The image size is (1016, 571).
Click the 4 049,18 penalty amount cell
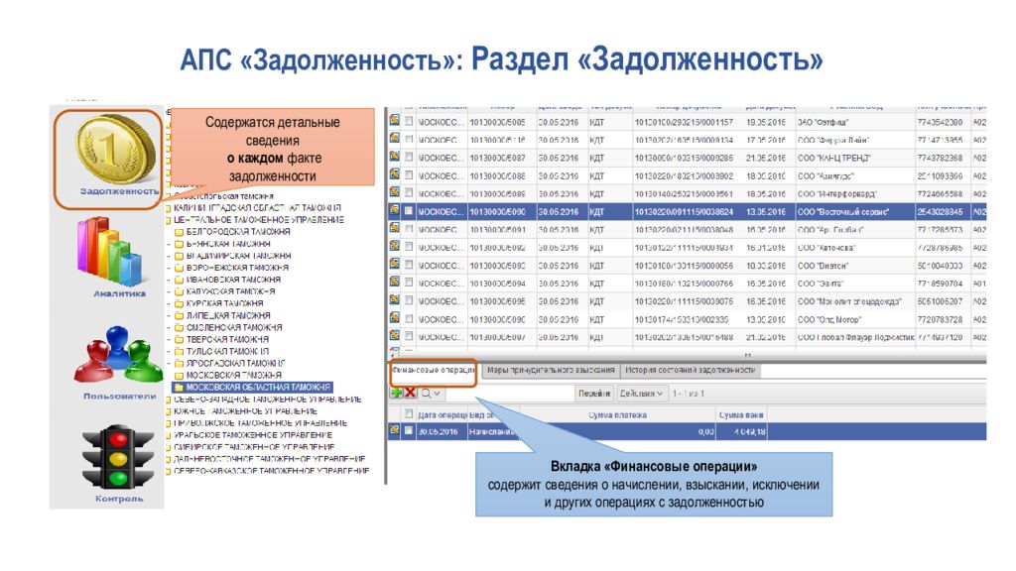tap(741, 431)
